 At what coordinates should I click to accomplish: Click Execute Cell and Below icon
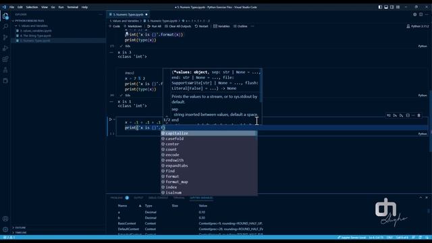click(401, 115)
